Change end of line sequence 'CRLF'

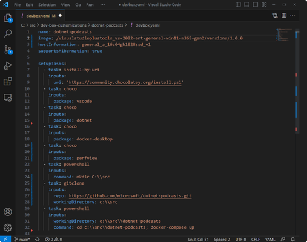(256, 239)
